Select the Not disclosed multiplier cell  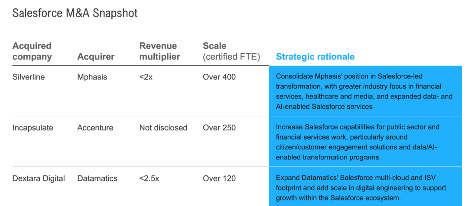click(163, 128)
